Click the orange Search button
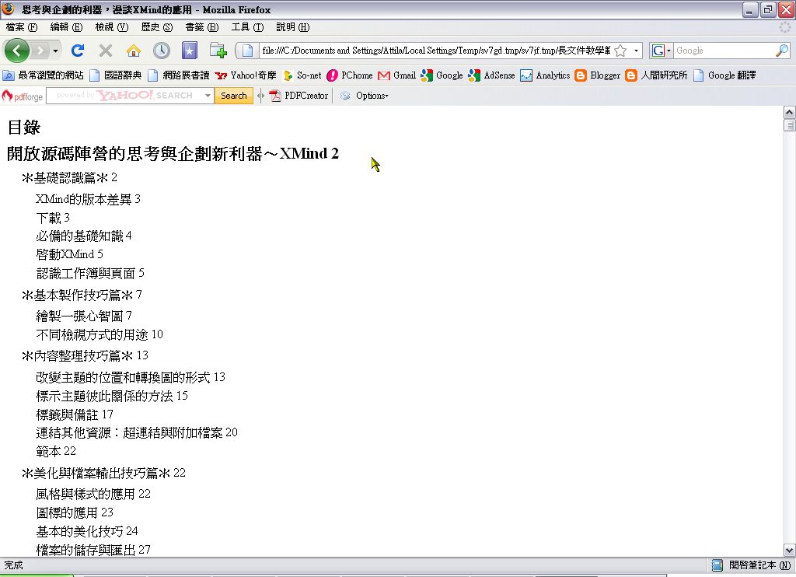Screen dimensions: 796x577 click(233, 96)
